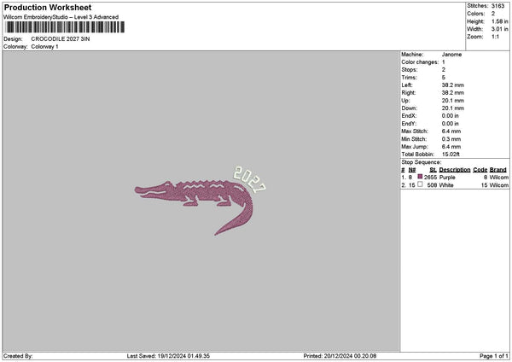This screenshot has width=512, height=362.
Task: Click the purple thread color swatch
Action: click(x=420, y=177)
